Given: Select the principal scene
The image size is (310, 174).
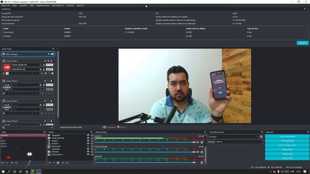Looking at the screenshot, I should pyautogui.click(x=23, y=135).
